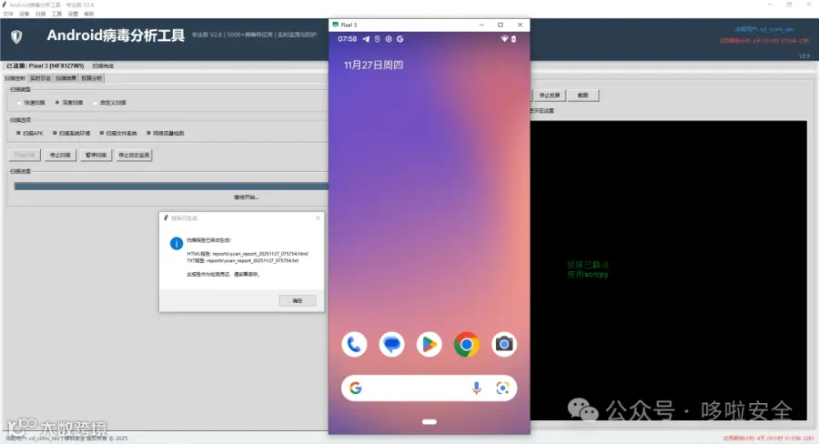Image resolution: width=819 pixels, height=444 pixels.
Task: Toggle the 网络流量检测 checkbox
Action: coord(166,133)
